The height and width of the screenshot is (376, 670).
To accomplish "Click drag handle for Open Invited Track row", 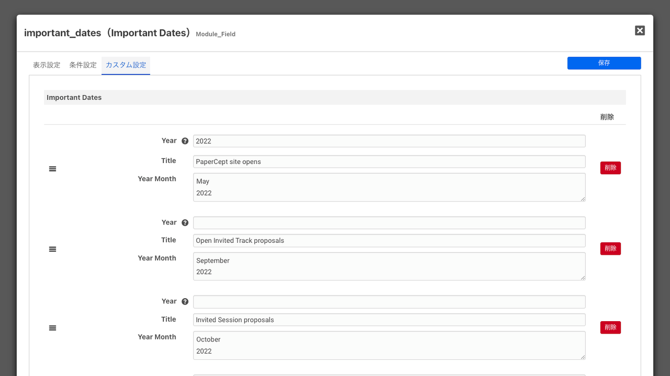I will [52, 250].
